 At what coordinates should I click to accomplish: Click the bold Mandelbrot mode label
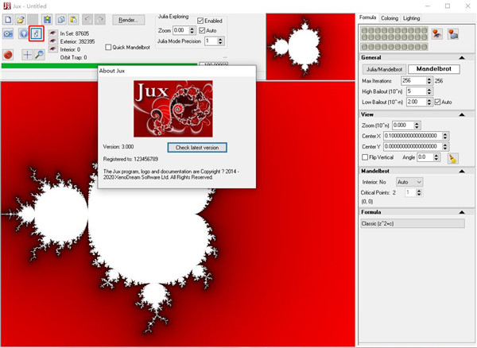[434, 69]
